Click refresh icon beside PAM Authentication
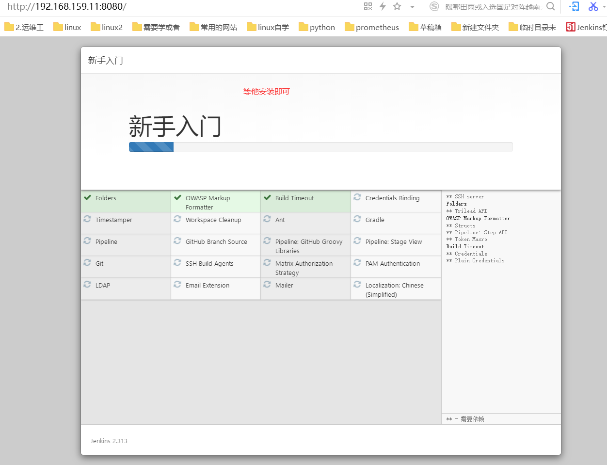This screenshot has width=607, height=465. tap(357, 262)
